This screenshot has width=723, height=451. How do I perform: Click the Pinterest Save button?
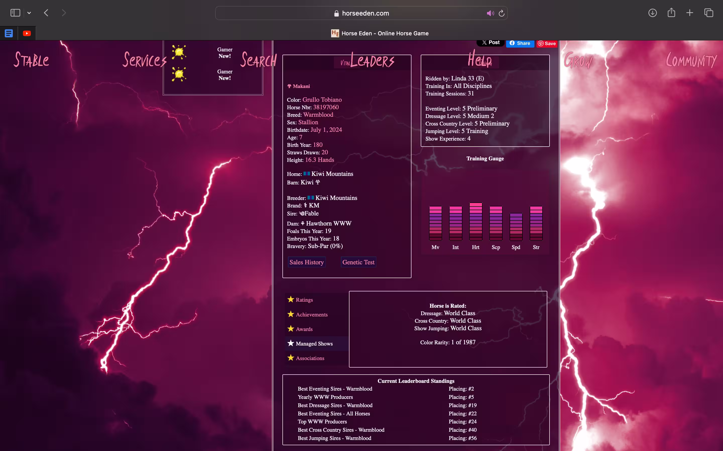click(x=547, y=44)
